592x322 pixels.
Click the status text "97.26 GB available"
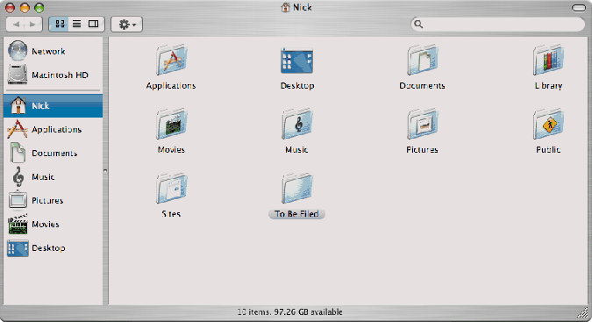click(x=308, y=312)
